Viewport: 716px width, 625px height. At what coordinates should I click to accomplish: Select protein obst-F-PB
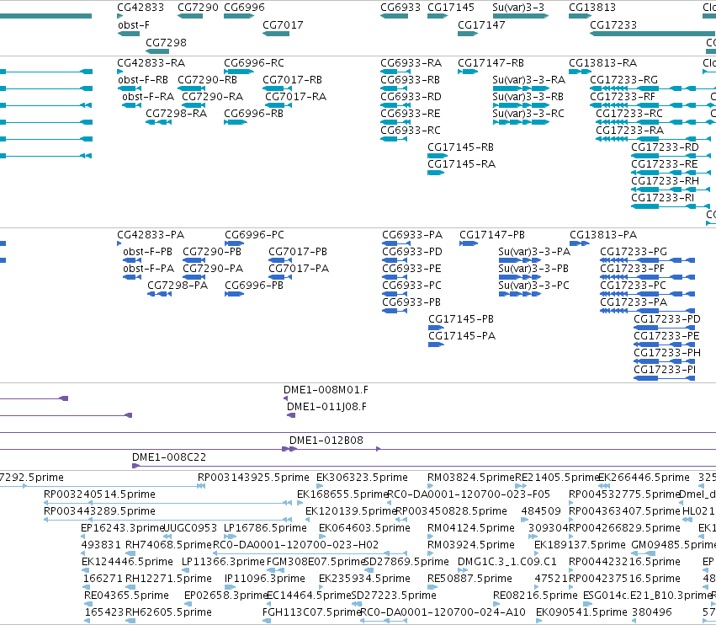tap(147, 252)
